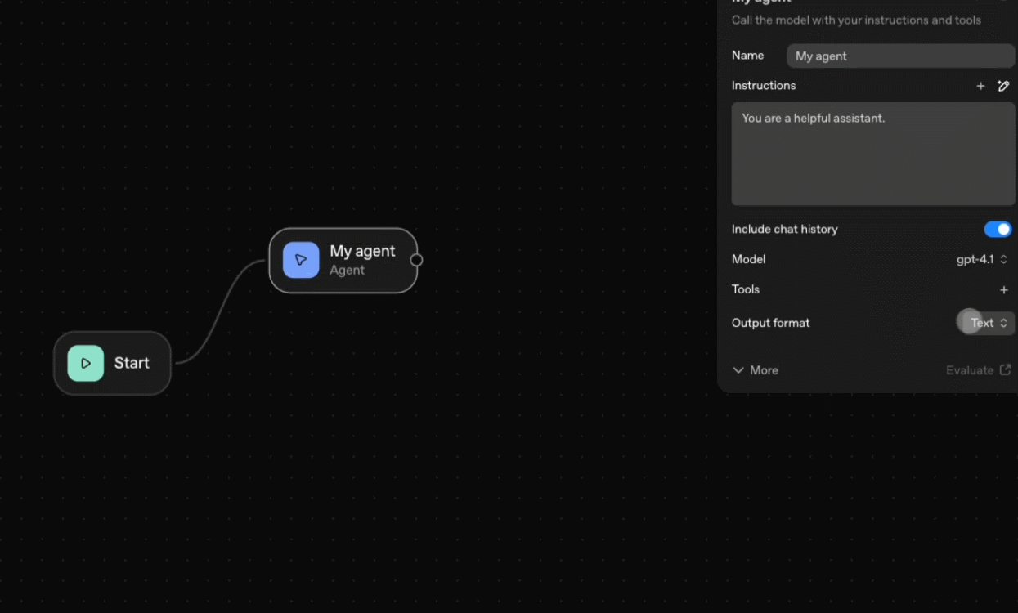The width and height of the screenshot is (1018, 613).
Task: Click the chevron arrows next to gpt-4.1
Action: point(1003,259)
